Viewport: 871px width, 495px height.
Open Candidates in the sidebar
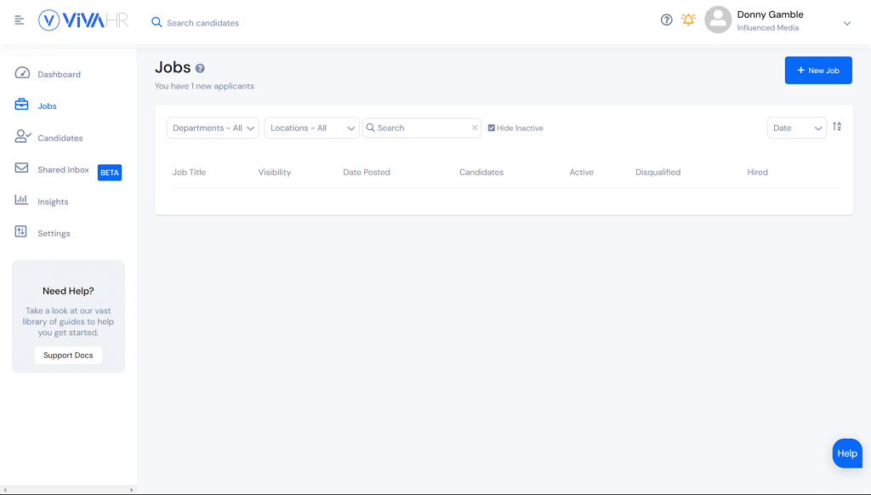(60, 138)
